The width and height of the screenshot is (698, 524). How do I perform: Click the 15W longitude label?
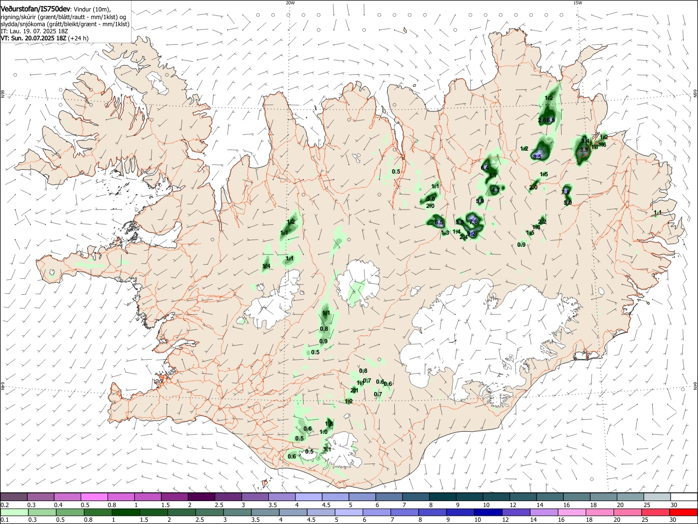(577, 3)
